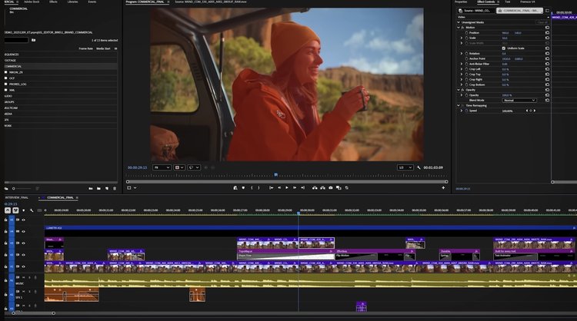Viewport: 577px width, 321px height.
Task: Open the timeline caption track options icon
Action: 39,210
